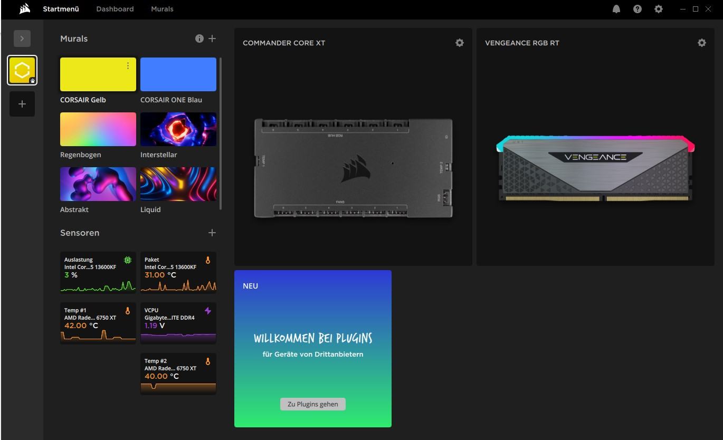Click Zu Plugins gehen button
This screenshot has width=723, height=440.
313,404
